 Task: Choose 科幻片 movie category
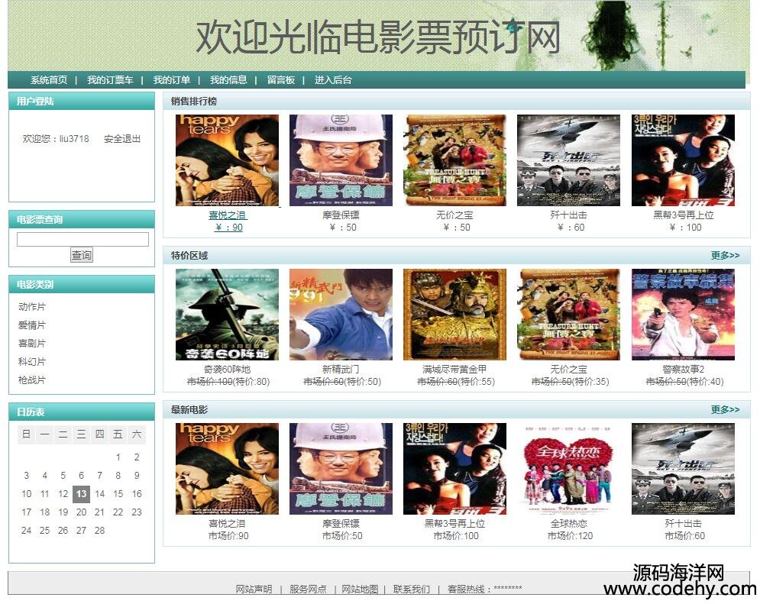coord(32,362)
